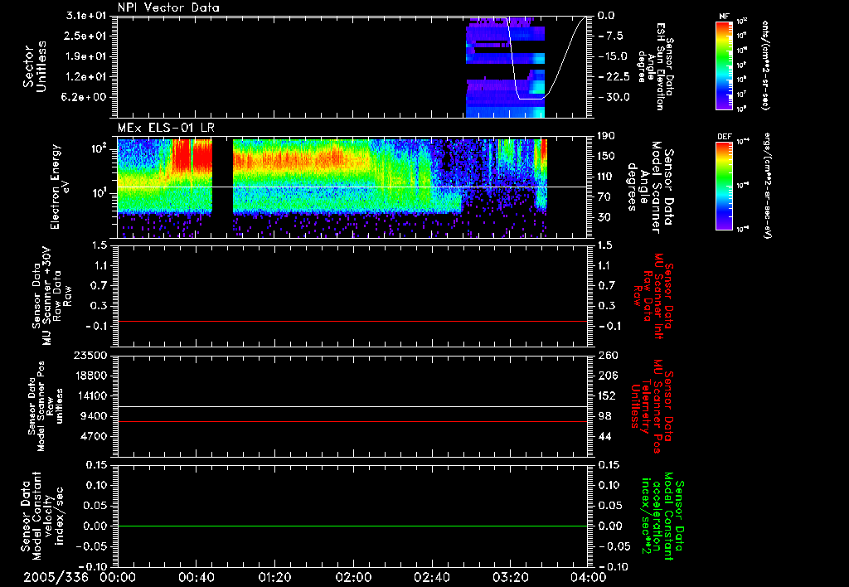Click the red "MU Scanner Inh Raw Data" label
Image resolution: width=849 pixels, height=587 pixels.
pos(653,296)
